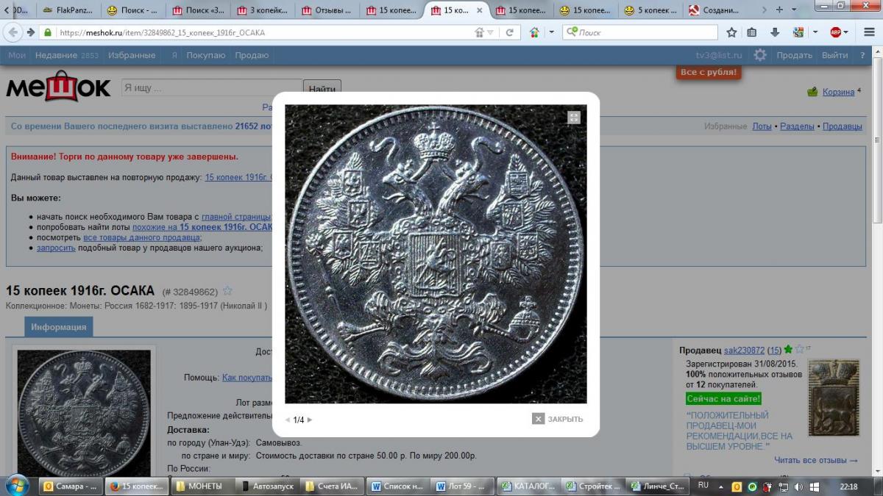
Task: Open the browser Home page icon
Action: [x=534, y=32]
